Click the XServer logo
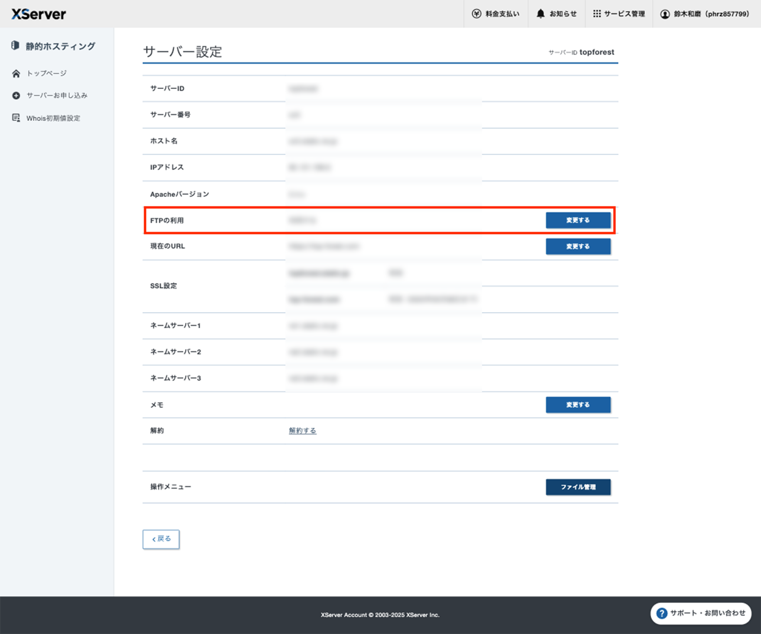Screen dimensions: 761x634 [x=39, y=14]
